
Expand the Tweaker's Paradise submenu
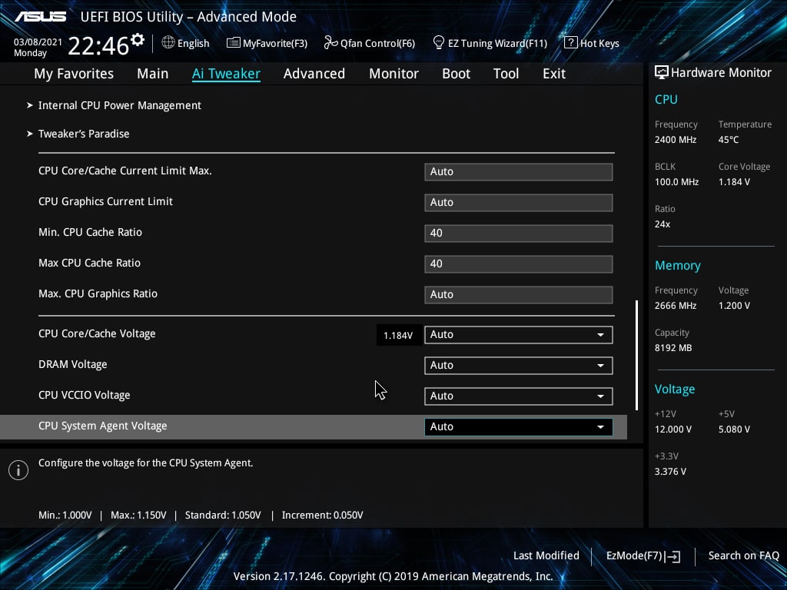84,134
